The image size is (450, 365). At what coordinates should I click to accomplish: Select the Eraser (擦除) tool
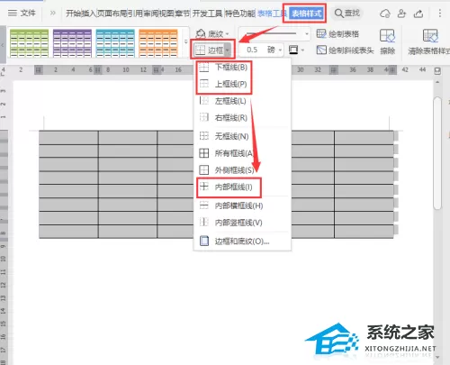[x=387, y=41]
